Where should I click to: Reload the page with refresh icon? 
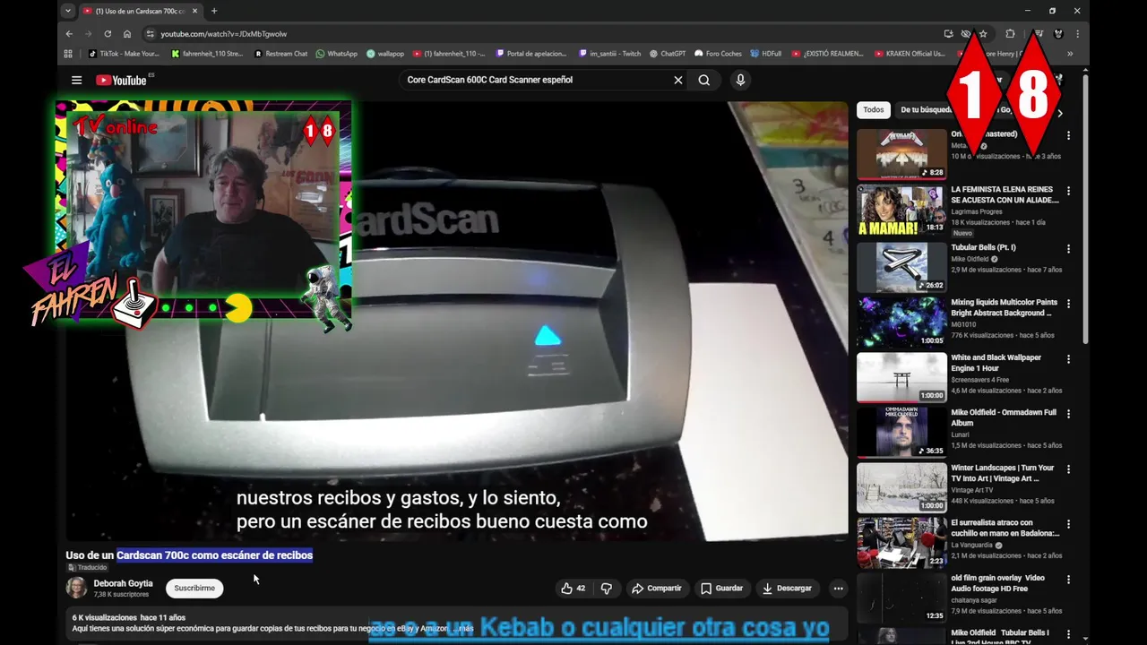108,34
